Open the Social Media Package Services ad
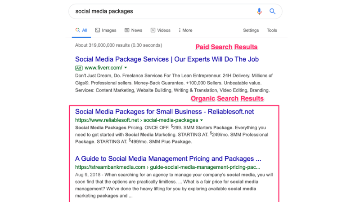The height and width of the screenshot is (202, 360). 166,59
